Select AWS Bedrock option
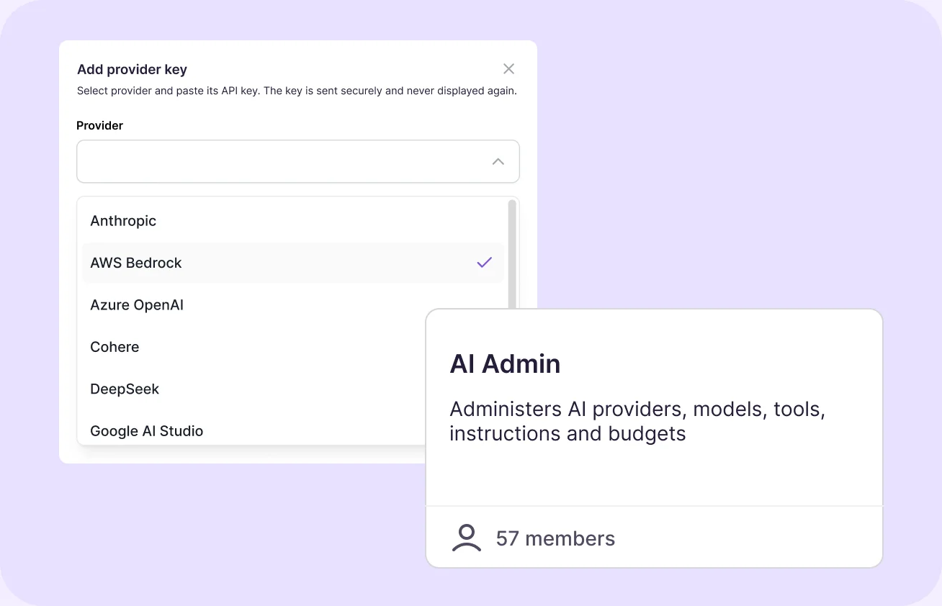The height and width of the screenshot is (606, 942). (293, 263)
